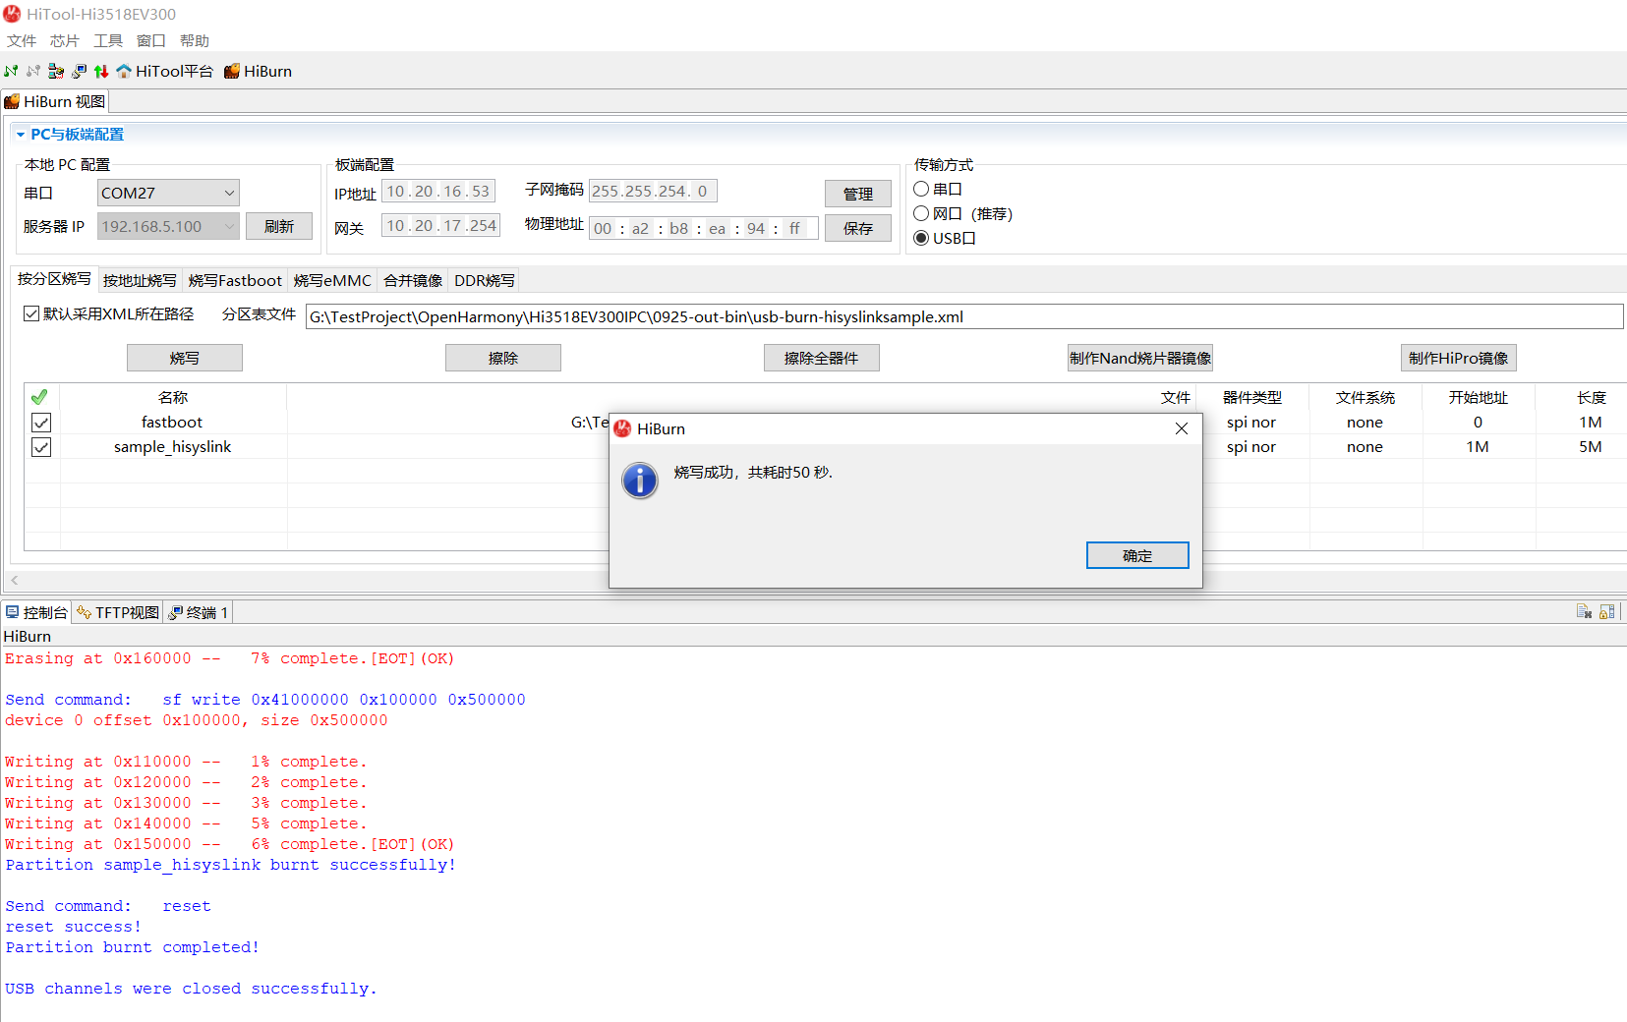Collapse the PC与板端配置 section
Image resolution: width=1627 pixels, height=1022 pixels.
(21, 135)
